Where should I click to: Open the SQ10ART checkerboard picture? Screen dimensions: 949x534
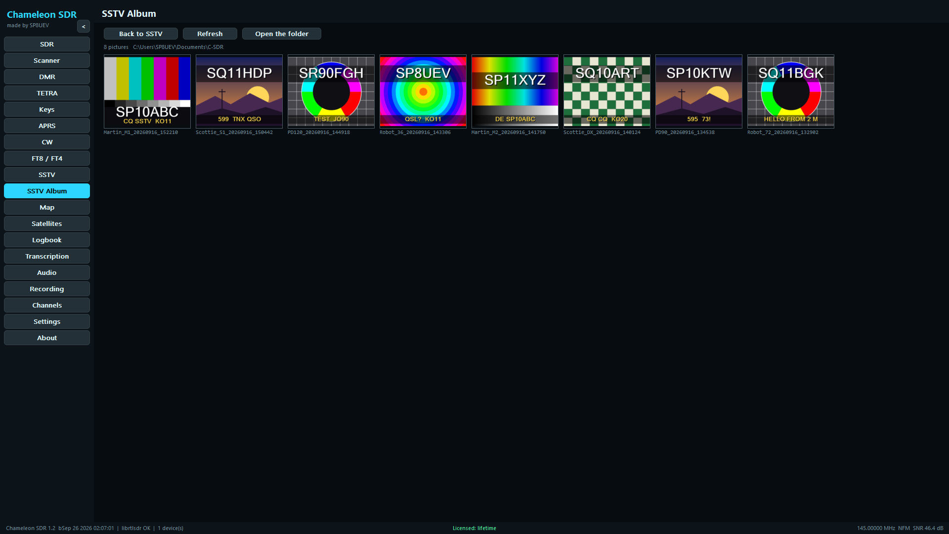(x=607, y=91)
